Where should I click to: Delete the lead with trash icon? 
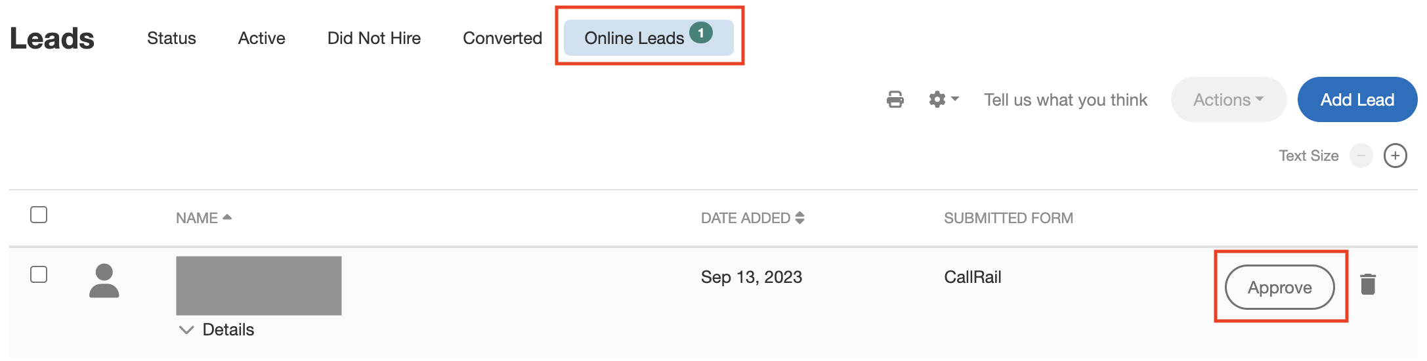coord(1368,285)
